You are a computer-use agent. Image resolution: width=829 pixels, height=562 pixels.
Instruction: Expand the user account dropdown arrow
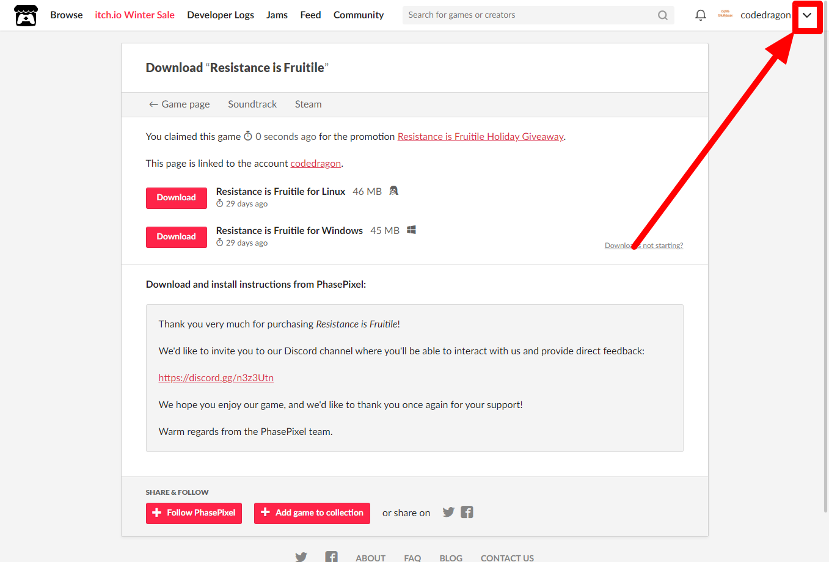click(x=807, y=16)
